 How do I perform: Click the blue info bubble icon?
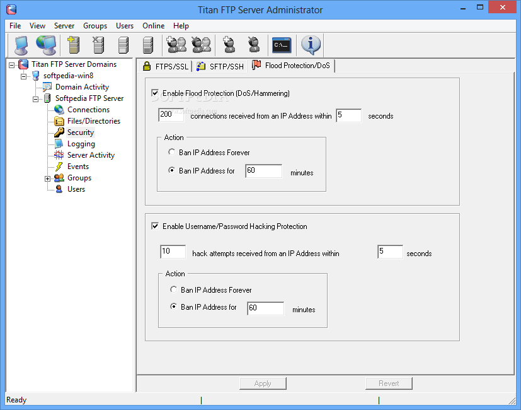[x=311, y=45]
